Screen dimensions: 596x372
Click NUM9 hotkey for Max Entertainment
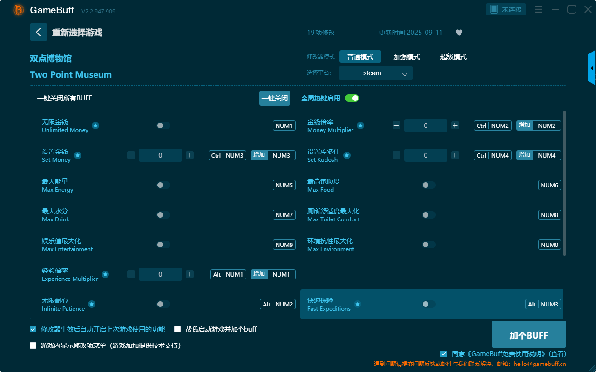(284, 245)
